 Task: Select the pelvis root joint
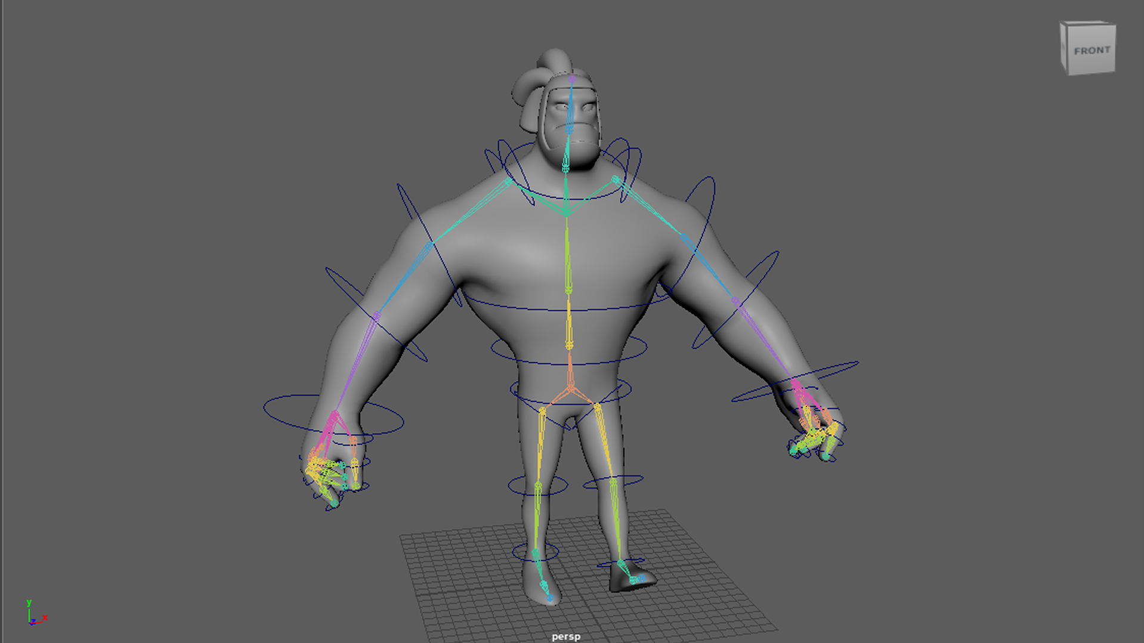571,389
